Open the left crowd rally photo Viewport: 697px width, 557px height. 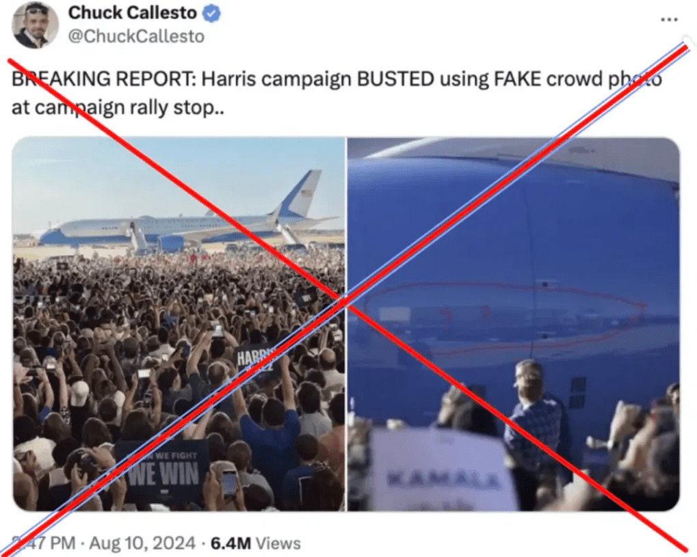tap(179, 324)
